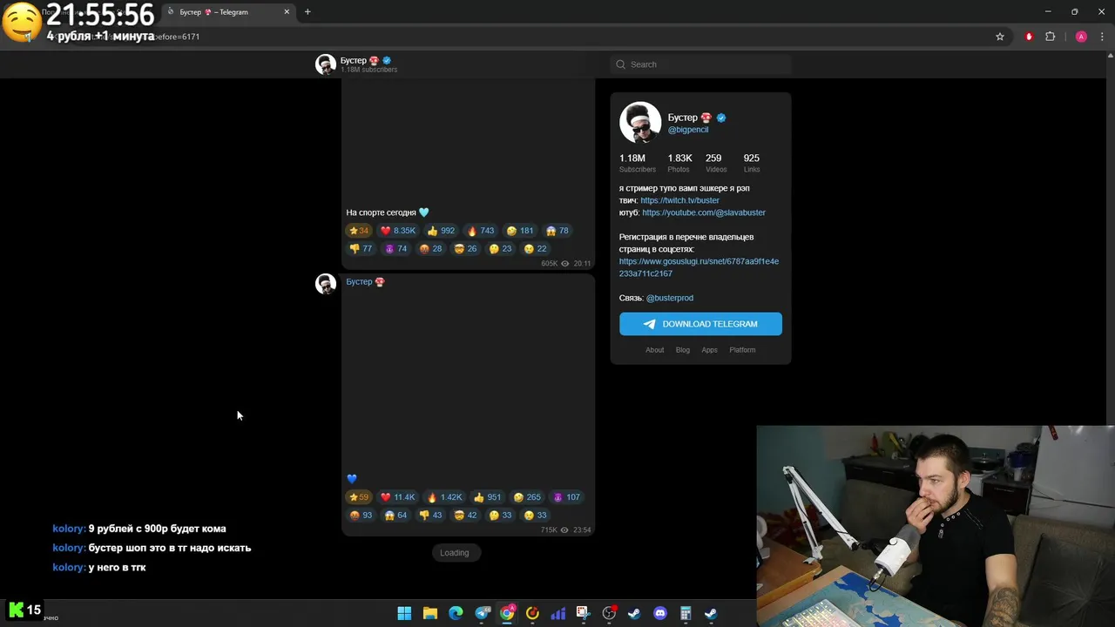Click the thumbs-up reaction with 992
This screenshot has width=1115, height=627.
coord(441,231)
